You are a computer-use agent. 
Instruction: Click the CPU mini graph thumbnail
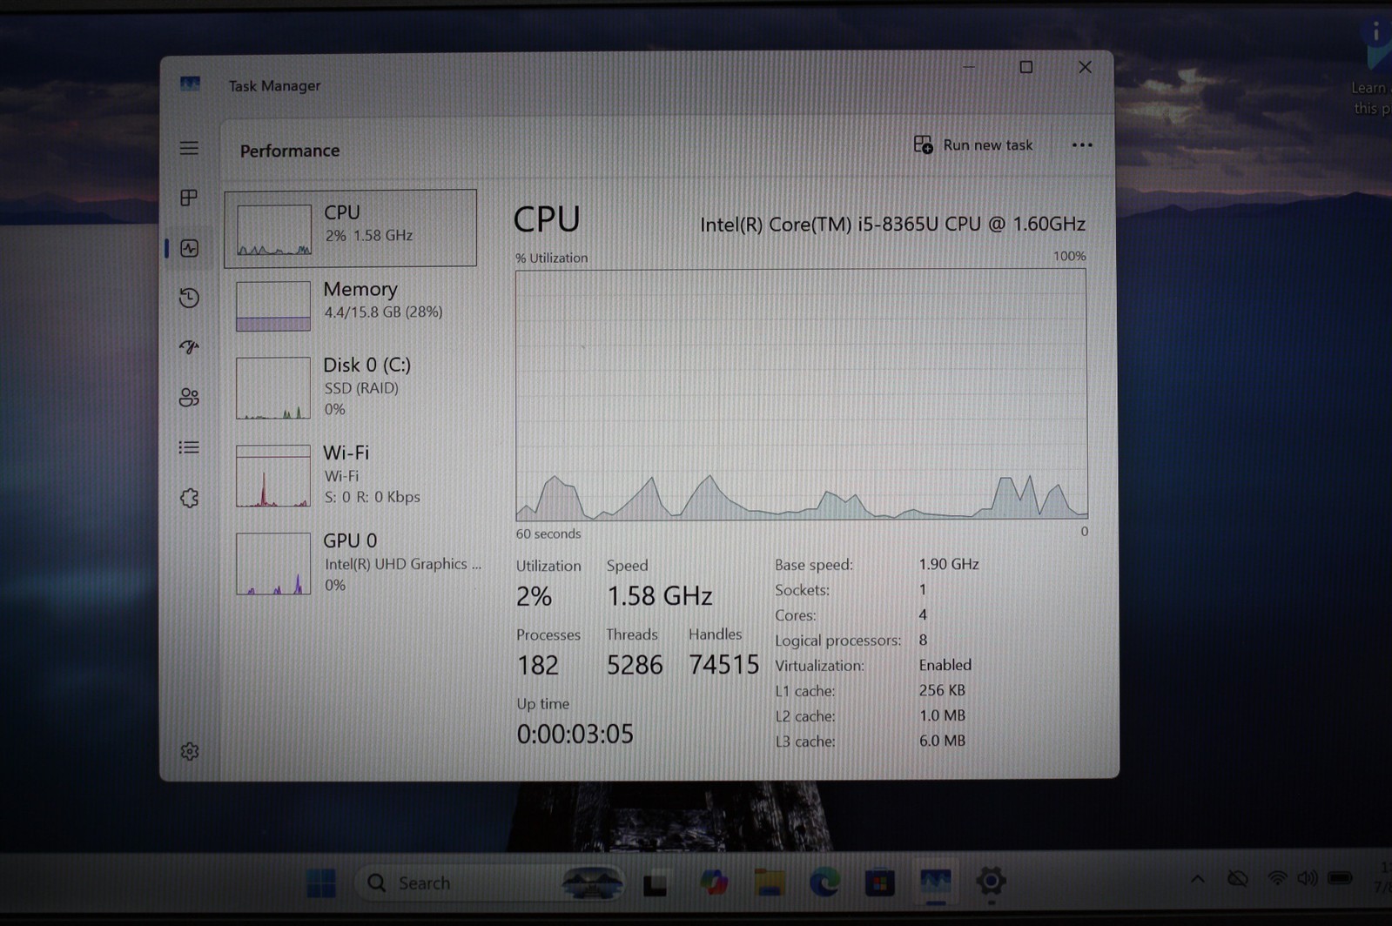(x=273, y=230)
